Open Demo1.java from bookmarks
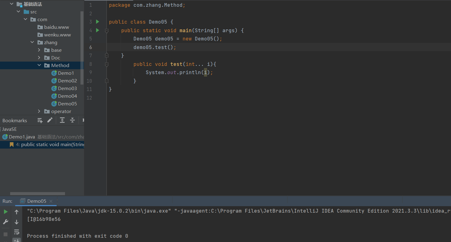This screenshot has height=242, width=451. [21, 137]
